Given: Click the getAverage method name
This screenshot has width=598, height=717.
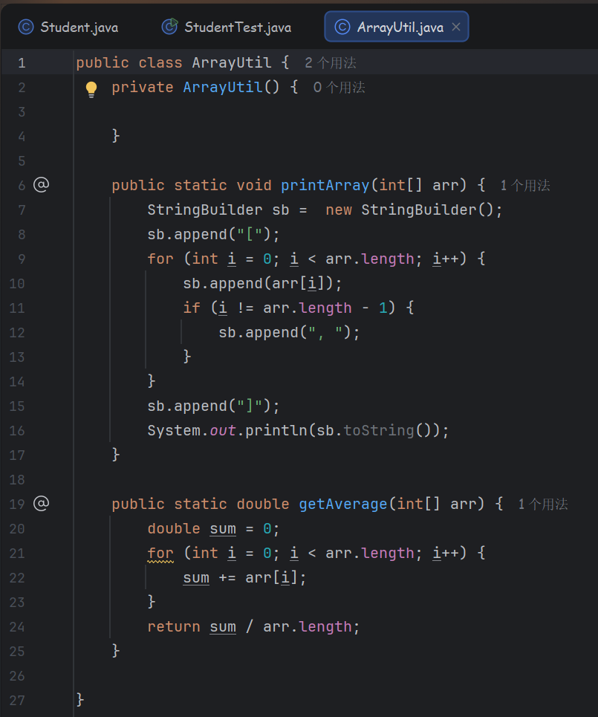Looking at the screenshot, I should [x=343, y=504].
